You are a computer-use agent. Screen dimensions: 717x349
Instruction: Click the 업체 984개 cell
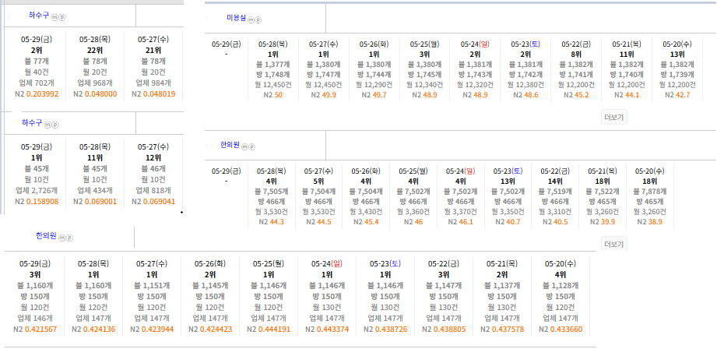153,83
